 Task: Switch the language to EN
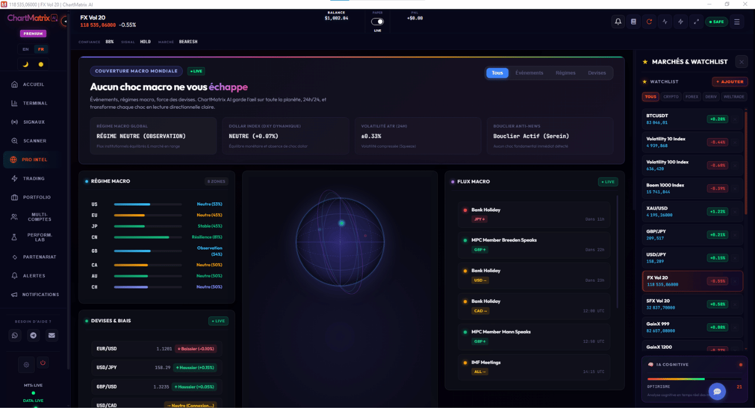tap(25, 49)
